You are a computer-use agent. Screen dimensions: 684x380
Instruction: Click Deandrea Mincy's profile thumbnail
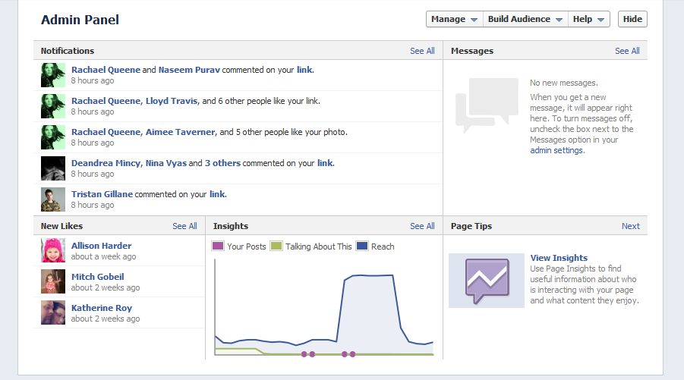pos(53,168)
